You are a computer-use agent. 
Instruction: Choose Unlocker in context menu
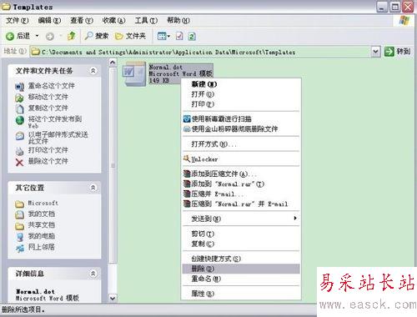pos(241,159)
